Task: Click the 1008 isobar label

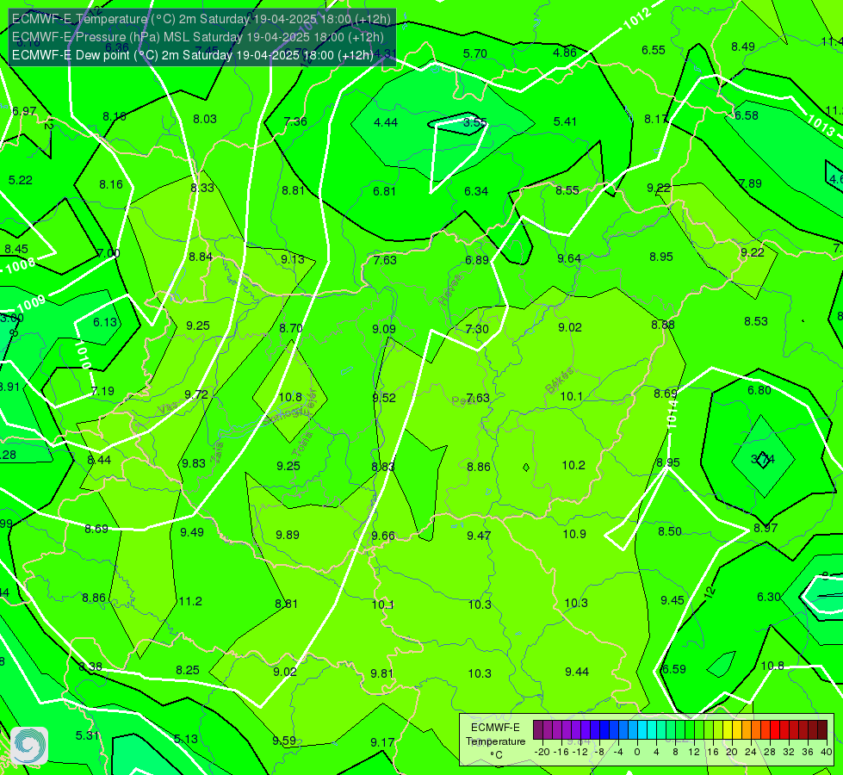Action: [21, 266]
